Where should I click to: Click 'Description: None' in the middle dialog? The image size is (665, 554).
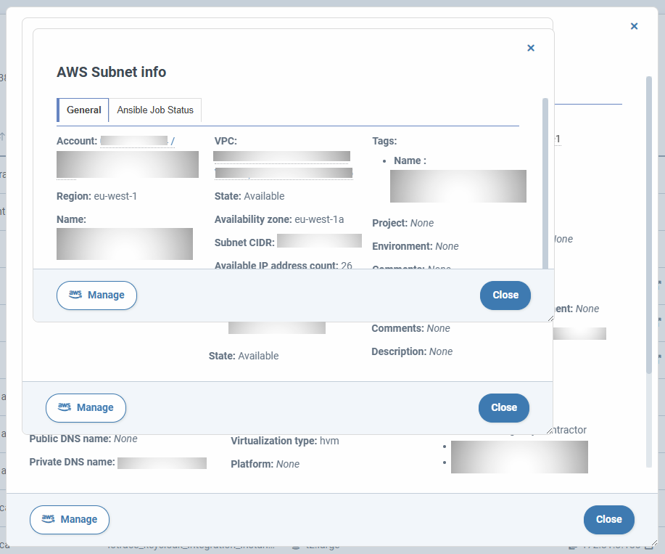point(412,351)
